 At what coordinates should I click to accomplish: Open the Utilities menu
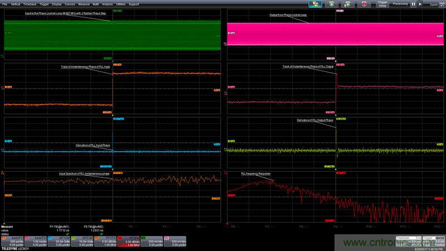[x=120, y=4]
